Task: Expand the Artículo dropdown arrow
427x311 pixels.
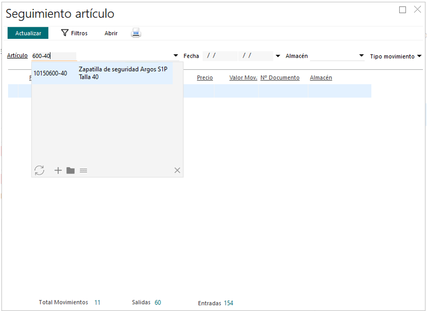Action: point(176,56)
